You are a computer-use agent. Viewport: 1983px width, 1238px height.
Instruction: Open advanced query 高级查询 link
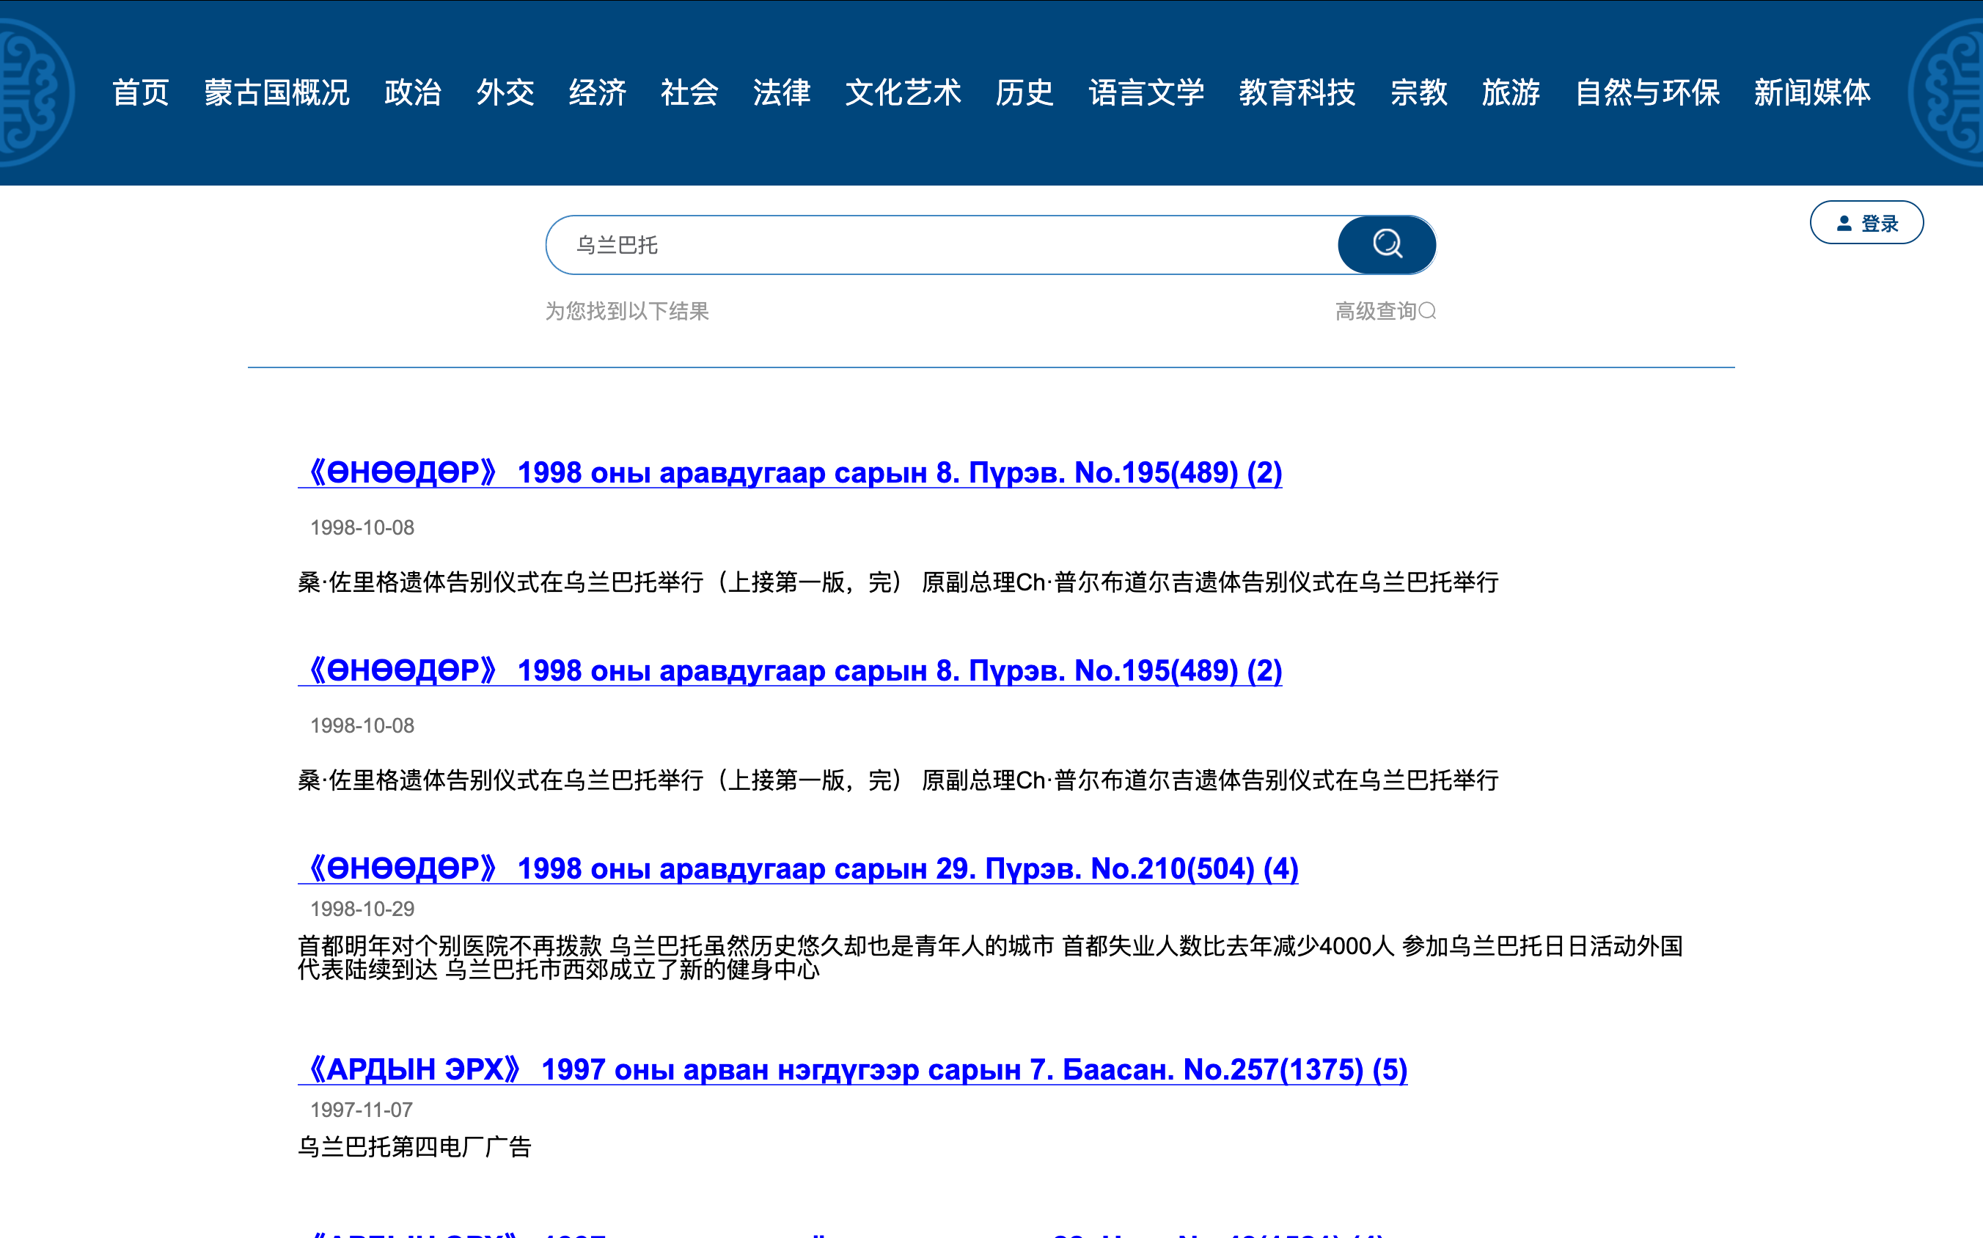[x=1385, y=311]
